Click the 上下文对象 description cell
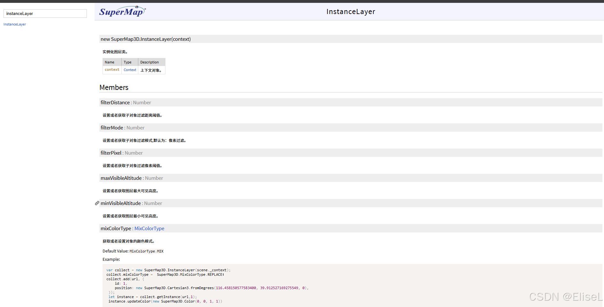 [152, 70]
